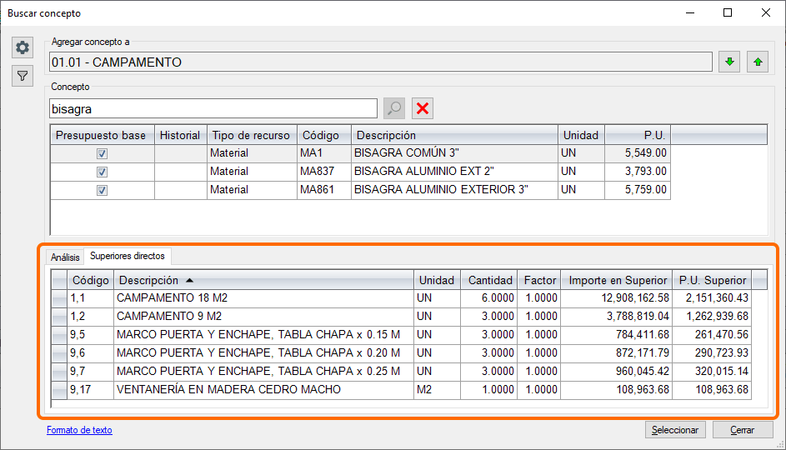Click the Concepto search field containing bisagra

click(213, 108)
